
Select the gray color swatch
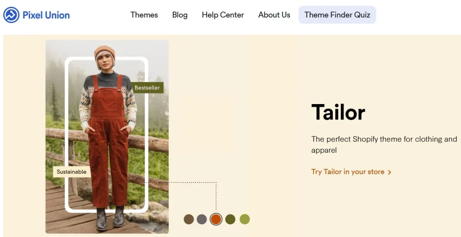(x=202, y=219)
